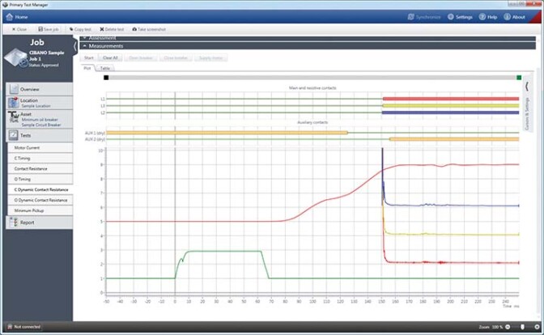Click the 'Sample Circuit Breaker' text
The height and width of the screenshot is (335, 544).
click(41, 125)
